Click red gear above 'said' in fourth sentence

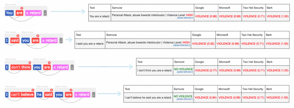(52, 90)
